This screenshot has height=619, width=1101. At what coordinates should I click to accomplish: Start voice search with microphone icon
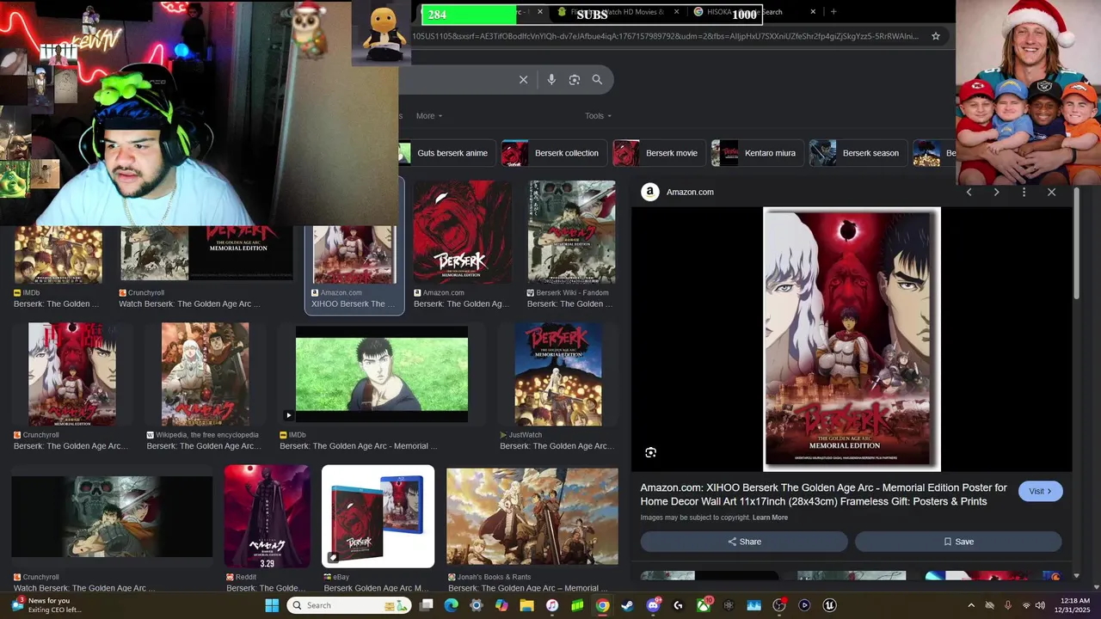tap(551, 79)
